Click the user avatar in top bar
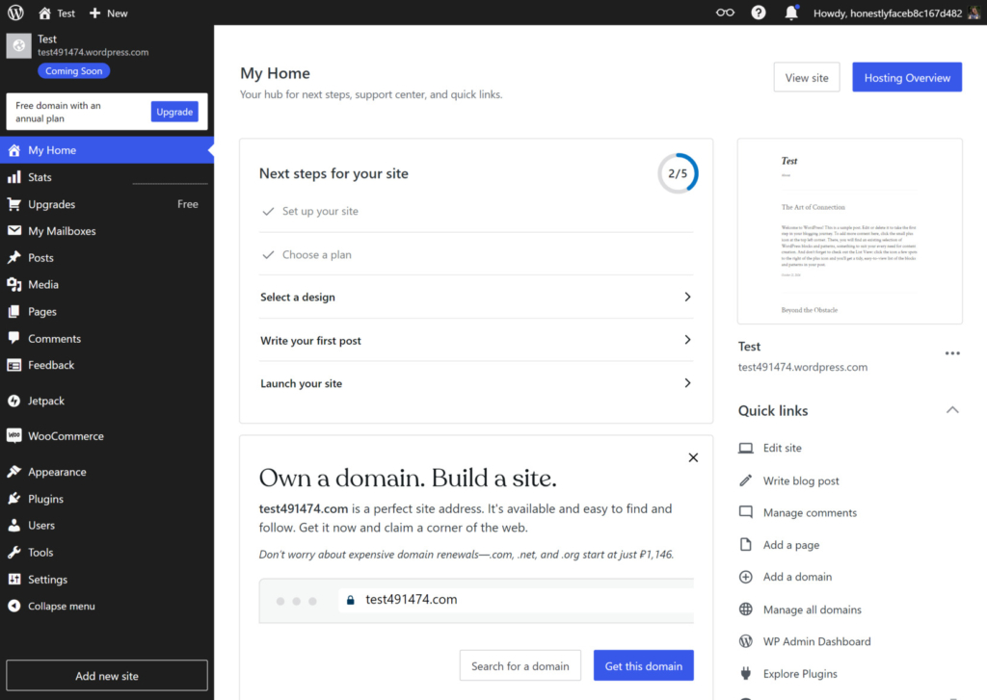 coord(973,13)
